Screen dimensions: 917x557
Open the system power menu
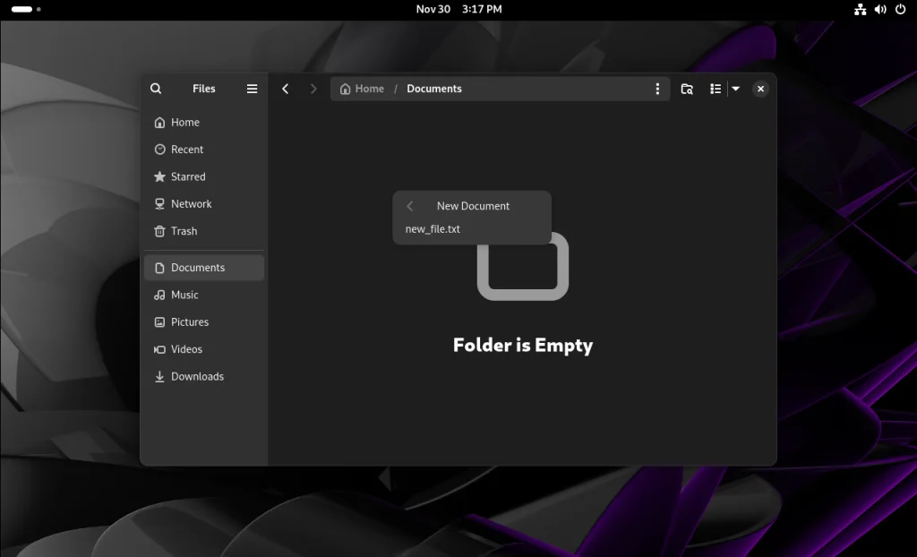tap(903, 9)
